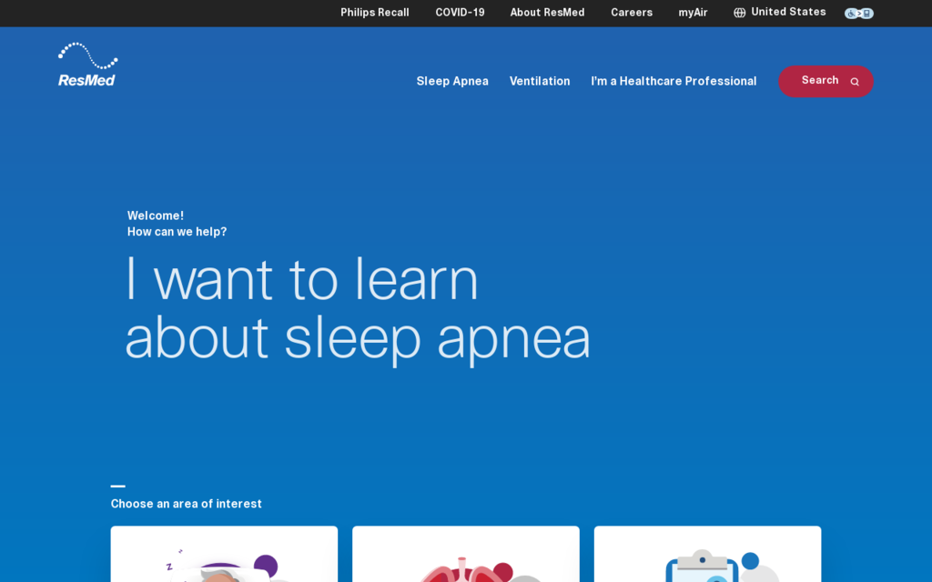The height and width of the screenshot is (582, 932).
Task: Click the globe icon beside United States
Action: [739, 13]
